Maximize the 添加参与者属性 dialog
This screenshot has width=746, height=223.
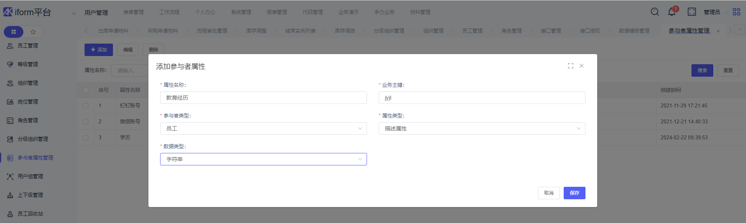pyautogui.click(x=570, y=66)
